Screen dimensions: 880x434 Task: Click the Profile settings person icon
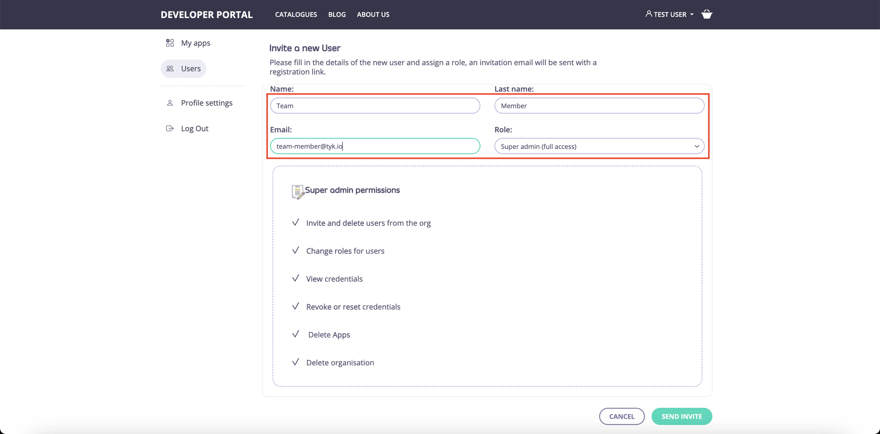tap(170, 103)
